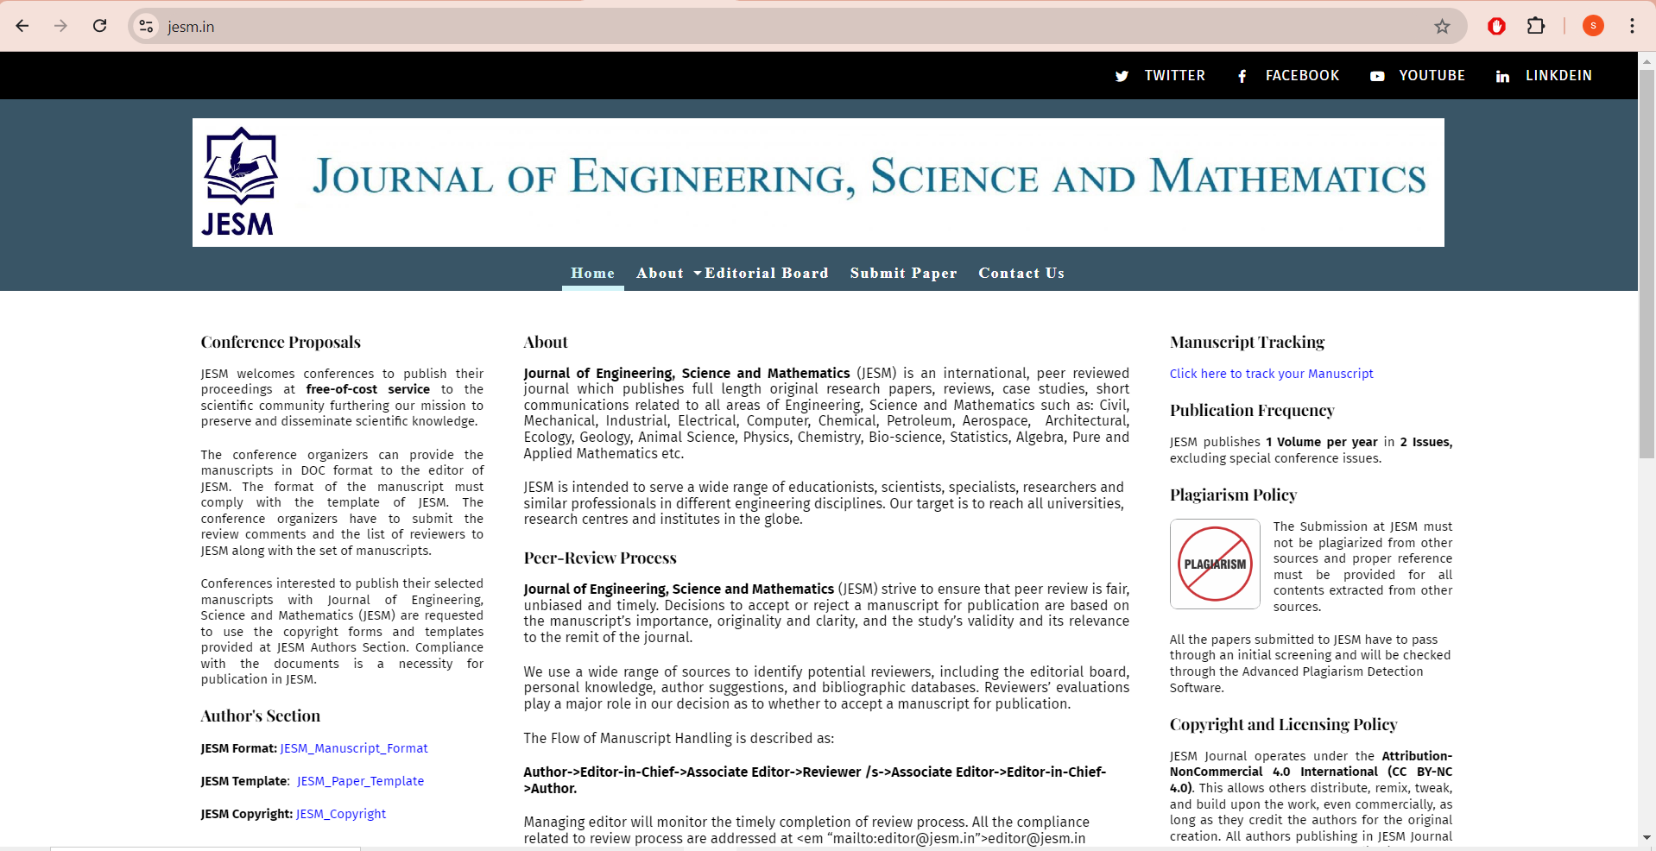Click the LinkedIn in icon

1502,76
